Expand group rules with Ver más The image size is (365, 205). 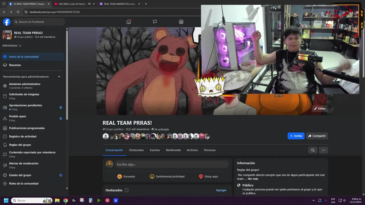(253, 179)
